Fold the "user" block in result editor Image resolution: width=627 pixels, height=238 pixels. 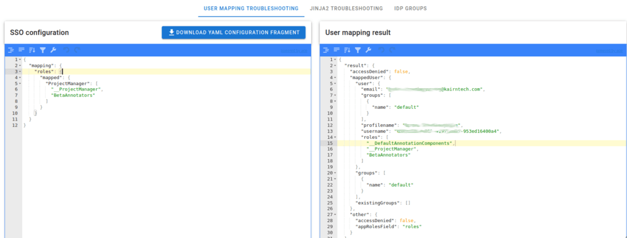tap(335, 83)
